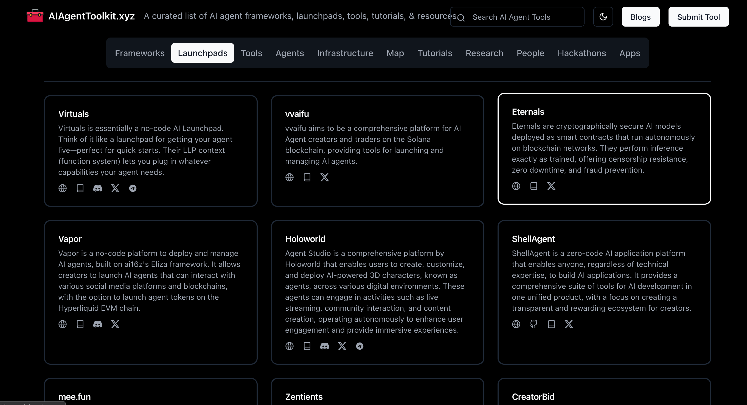Switch to the Hackathons tab
Screen dimensions: 747x405
[x=582, y=53]
